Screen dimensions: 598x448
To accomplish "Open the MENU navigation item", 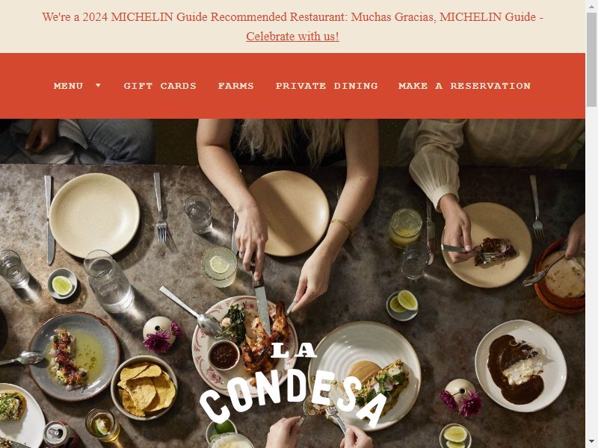I will point(68,86).
